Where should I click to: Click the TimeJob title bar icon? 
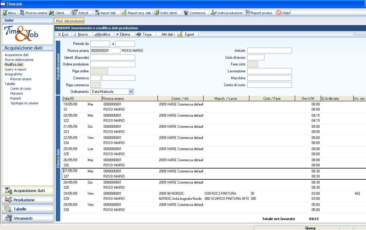point(3,4)
